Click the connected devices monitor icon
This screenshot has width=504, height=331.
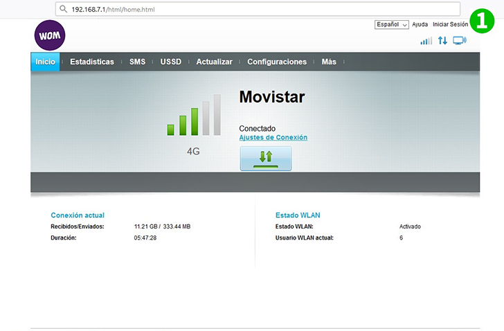[x=460, y=40]
